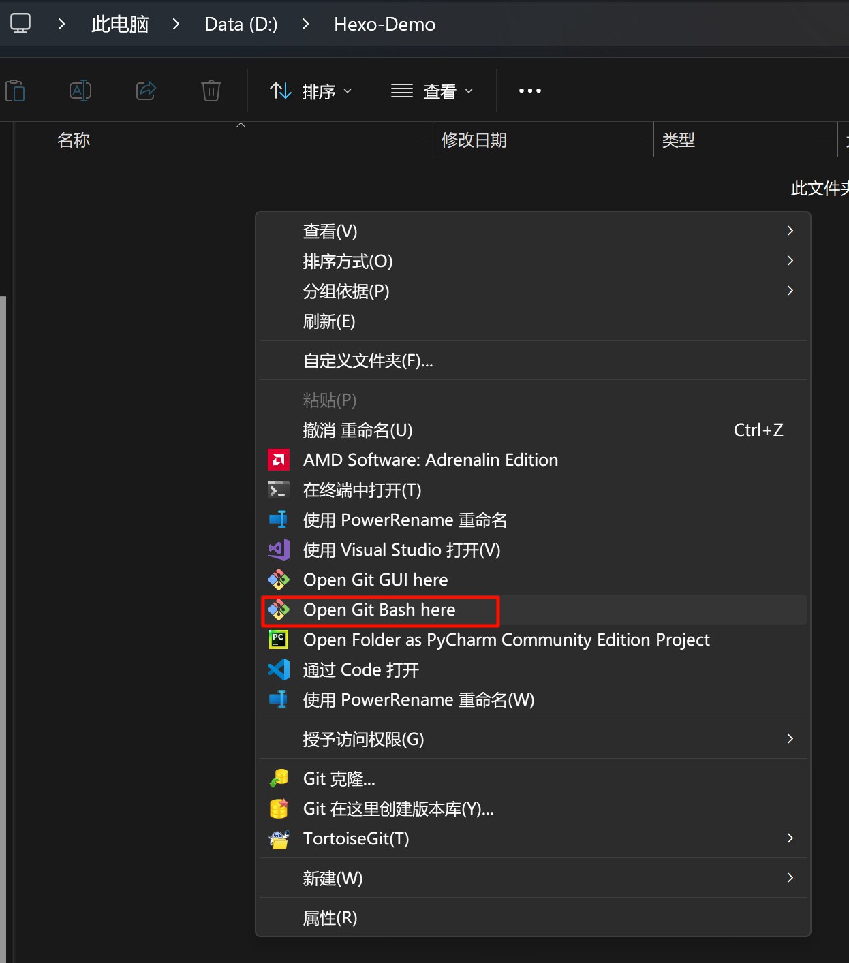Click the PyCharm icon in the menu
This screenshot has width=849, height=963.
tap(278, 640)
